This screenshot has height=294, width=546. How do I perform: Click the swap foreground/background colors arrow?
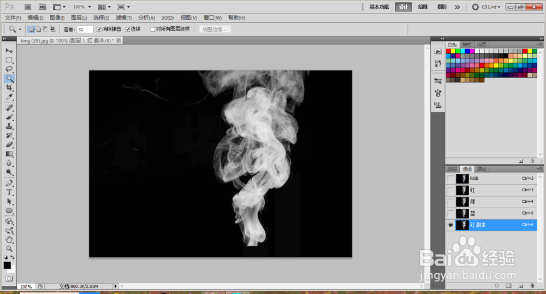(x=13, y=257)
